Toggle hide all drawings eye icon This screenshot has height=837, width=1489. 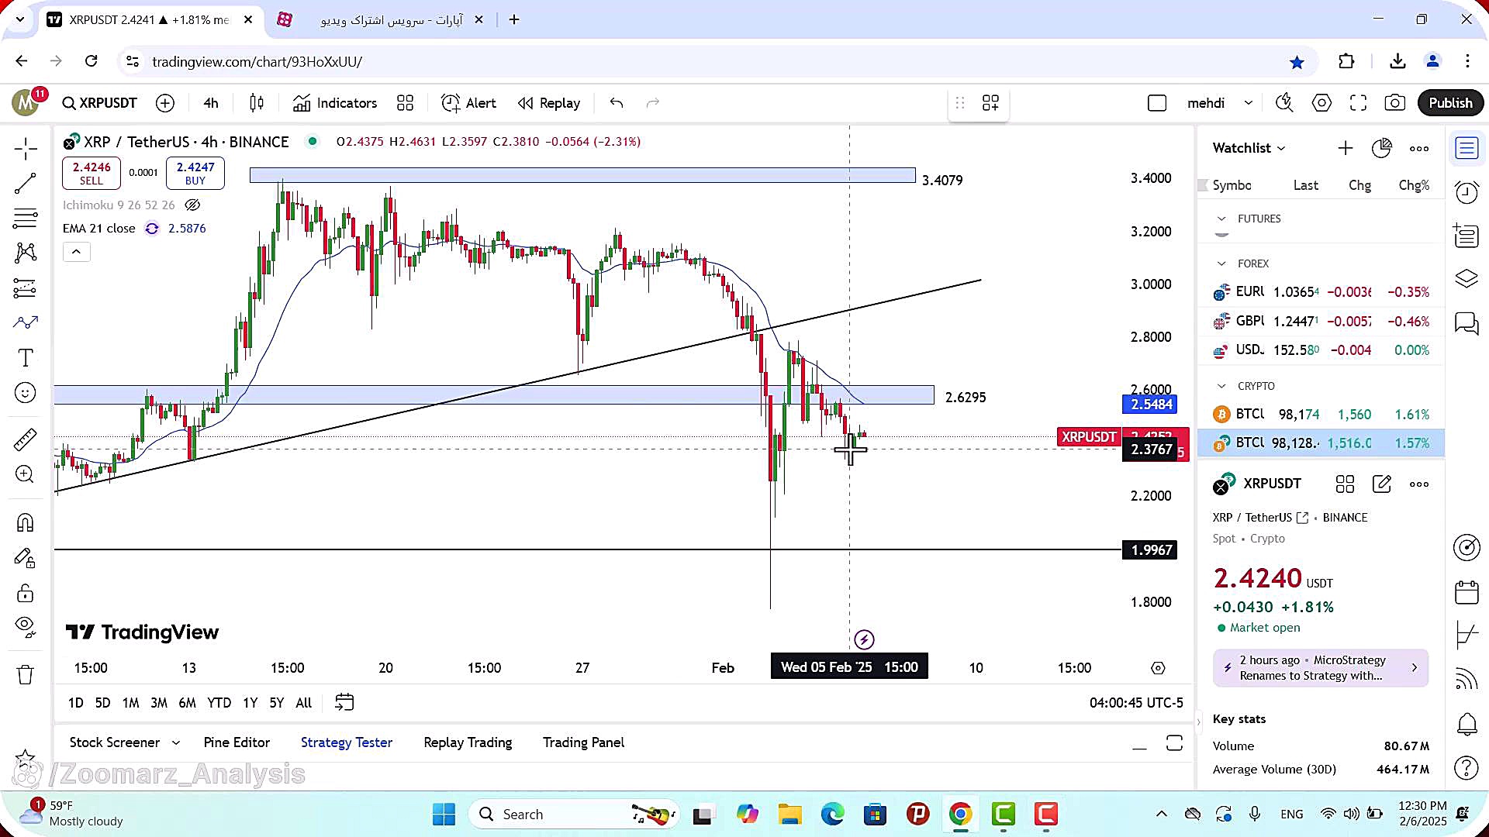click(25, 626)
